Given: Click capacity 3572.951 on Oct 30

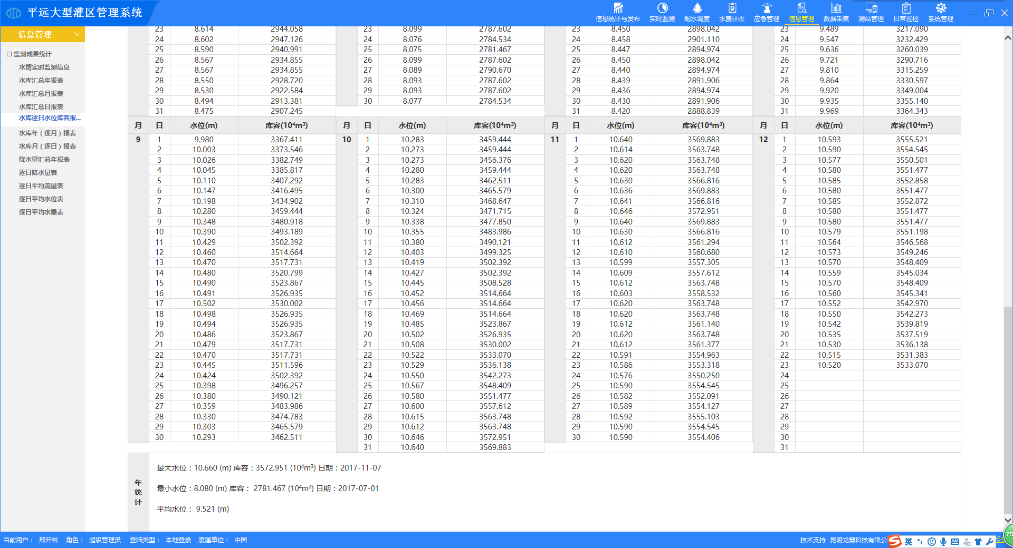Looking at the screenshot, I should pyautogui.click(x=495, y=437).
